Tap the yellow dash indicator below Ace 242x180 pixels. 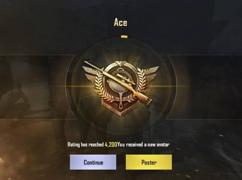(124, 37)
